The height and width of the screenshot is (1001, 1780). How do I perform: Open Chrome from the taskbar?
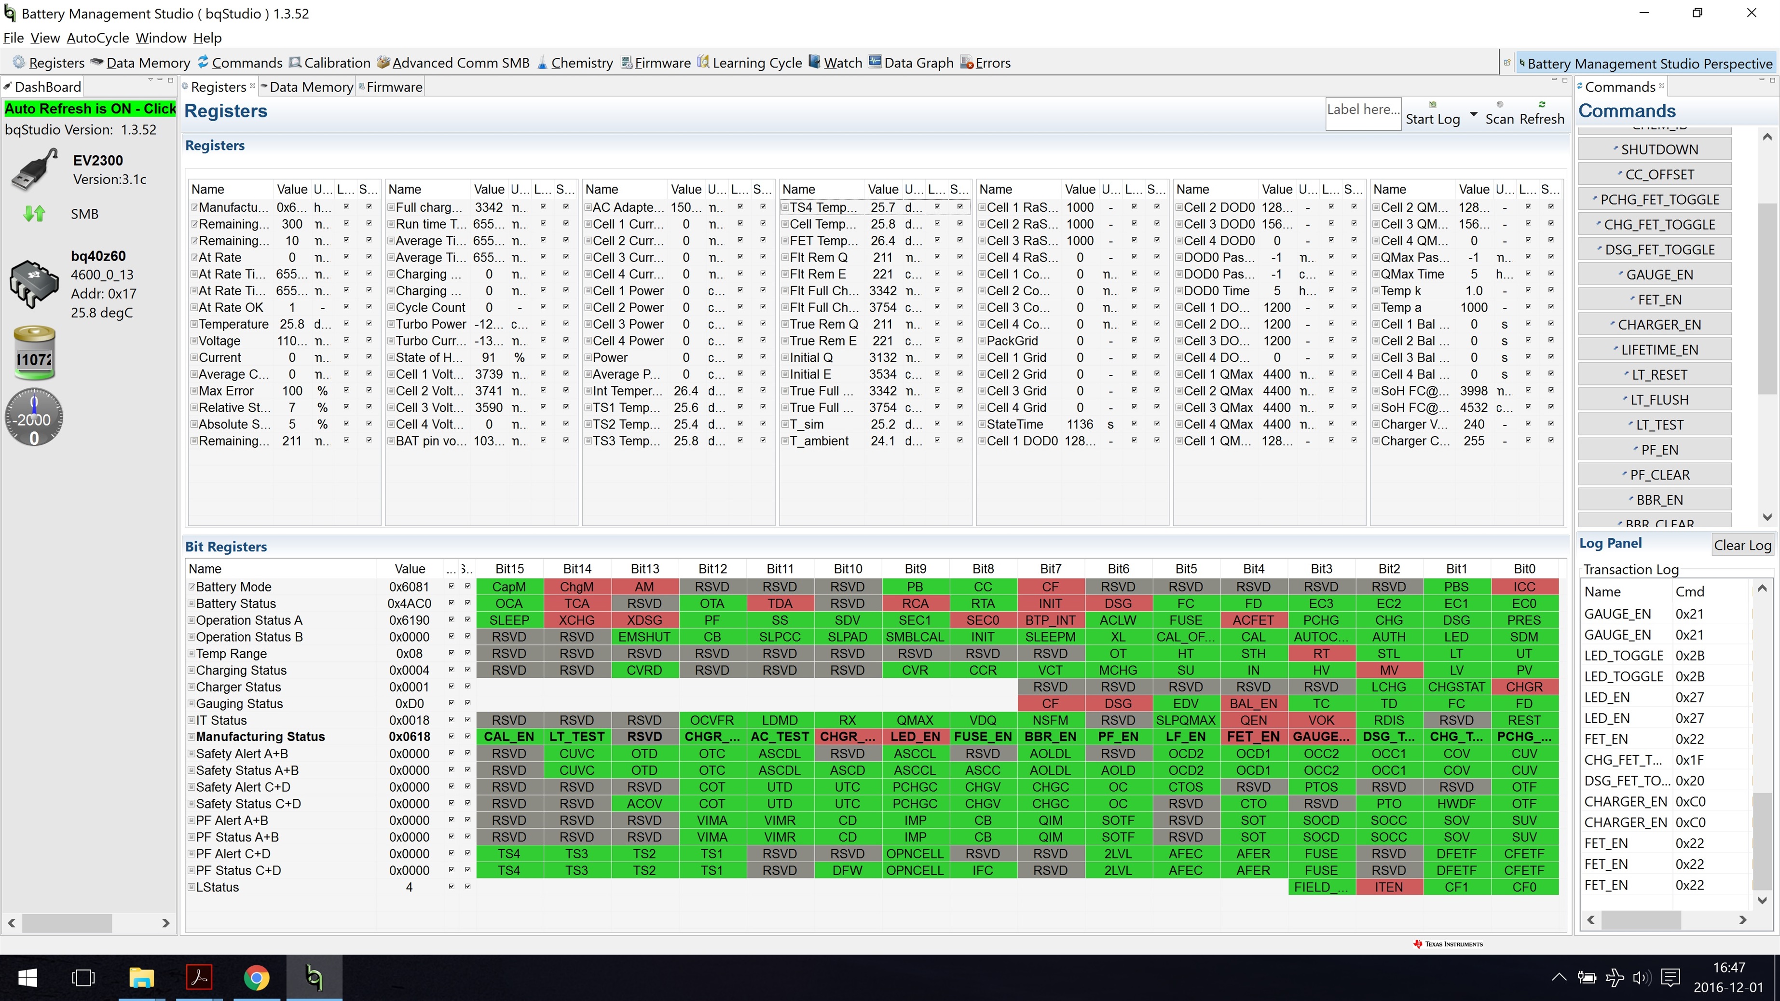pyautogui.click(x=256, y=977)
